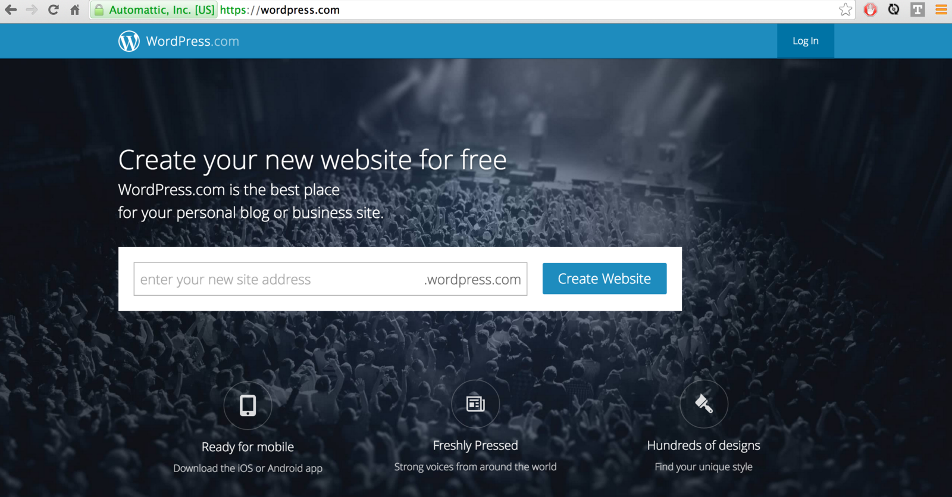Image resolution: width=952 pixels, height=497 pixels.
Task: Click the Hundreds of designs paintbrush icon
Action: (704, 404)
